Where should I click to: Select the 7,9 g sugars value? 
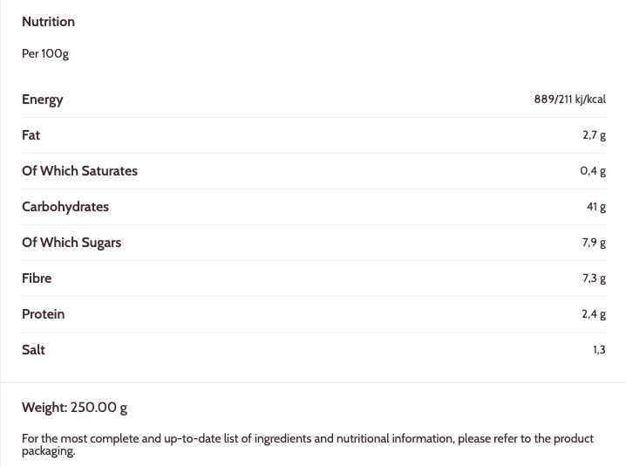(594, 243)
